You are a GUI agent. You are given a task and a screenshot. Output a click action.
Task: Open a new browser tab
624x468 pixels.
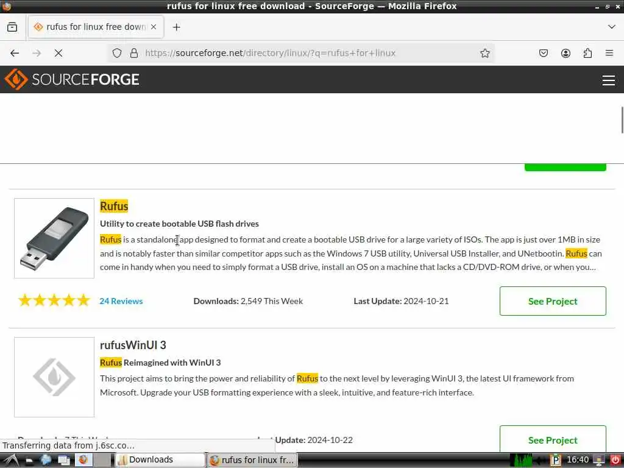(x=176, y=27)
